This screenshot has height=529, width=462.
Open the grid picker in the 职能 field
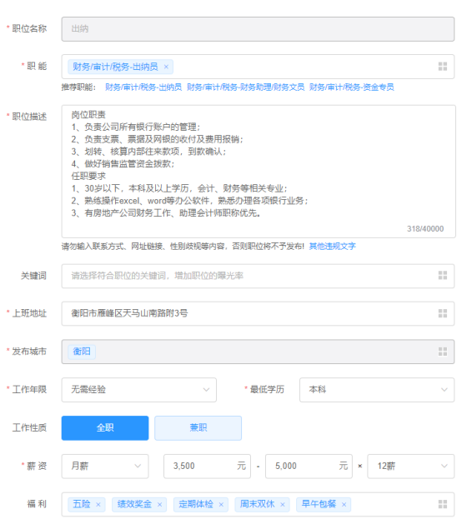click(443, 67)
